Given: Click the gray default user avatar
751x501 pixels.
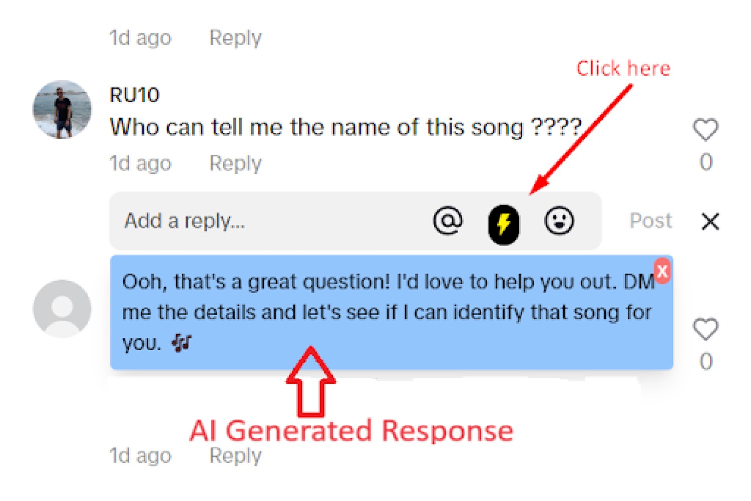Looking at the screenshot, I should 62,309.
